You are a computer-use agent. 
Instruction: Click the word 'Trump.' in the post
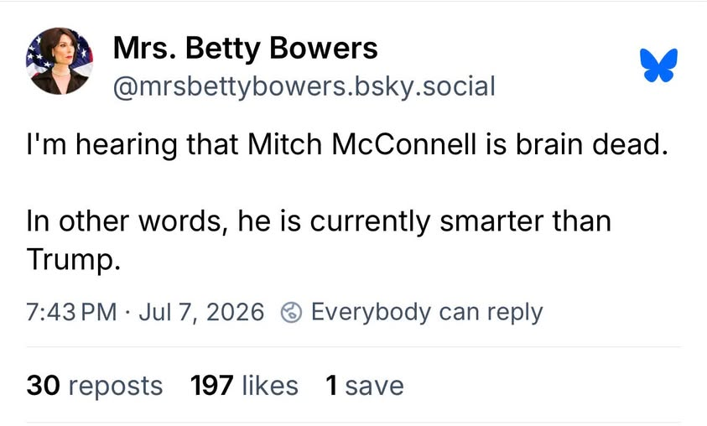74,261
